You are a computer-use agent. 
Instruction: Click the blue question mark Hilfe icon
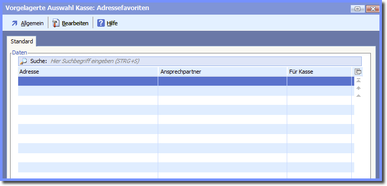tap(101, 24)
